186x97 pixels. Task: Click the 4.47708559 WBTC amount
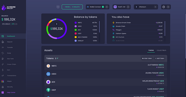[x=156, y=65]
